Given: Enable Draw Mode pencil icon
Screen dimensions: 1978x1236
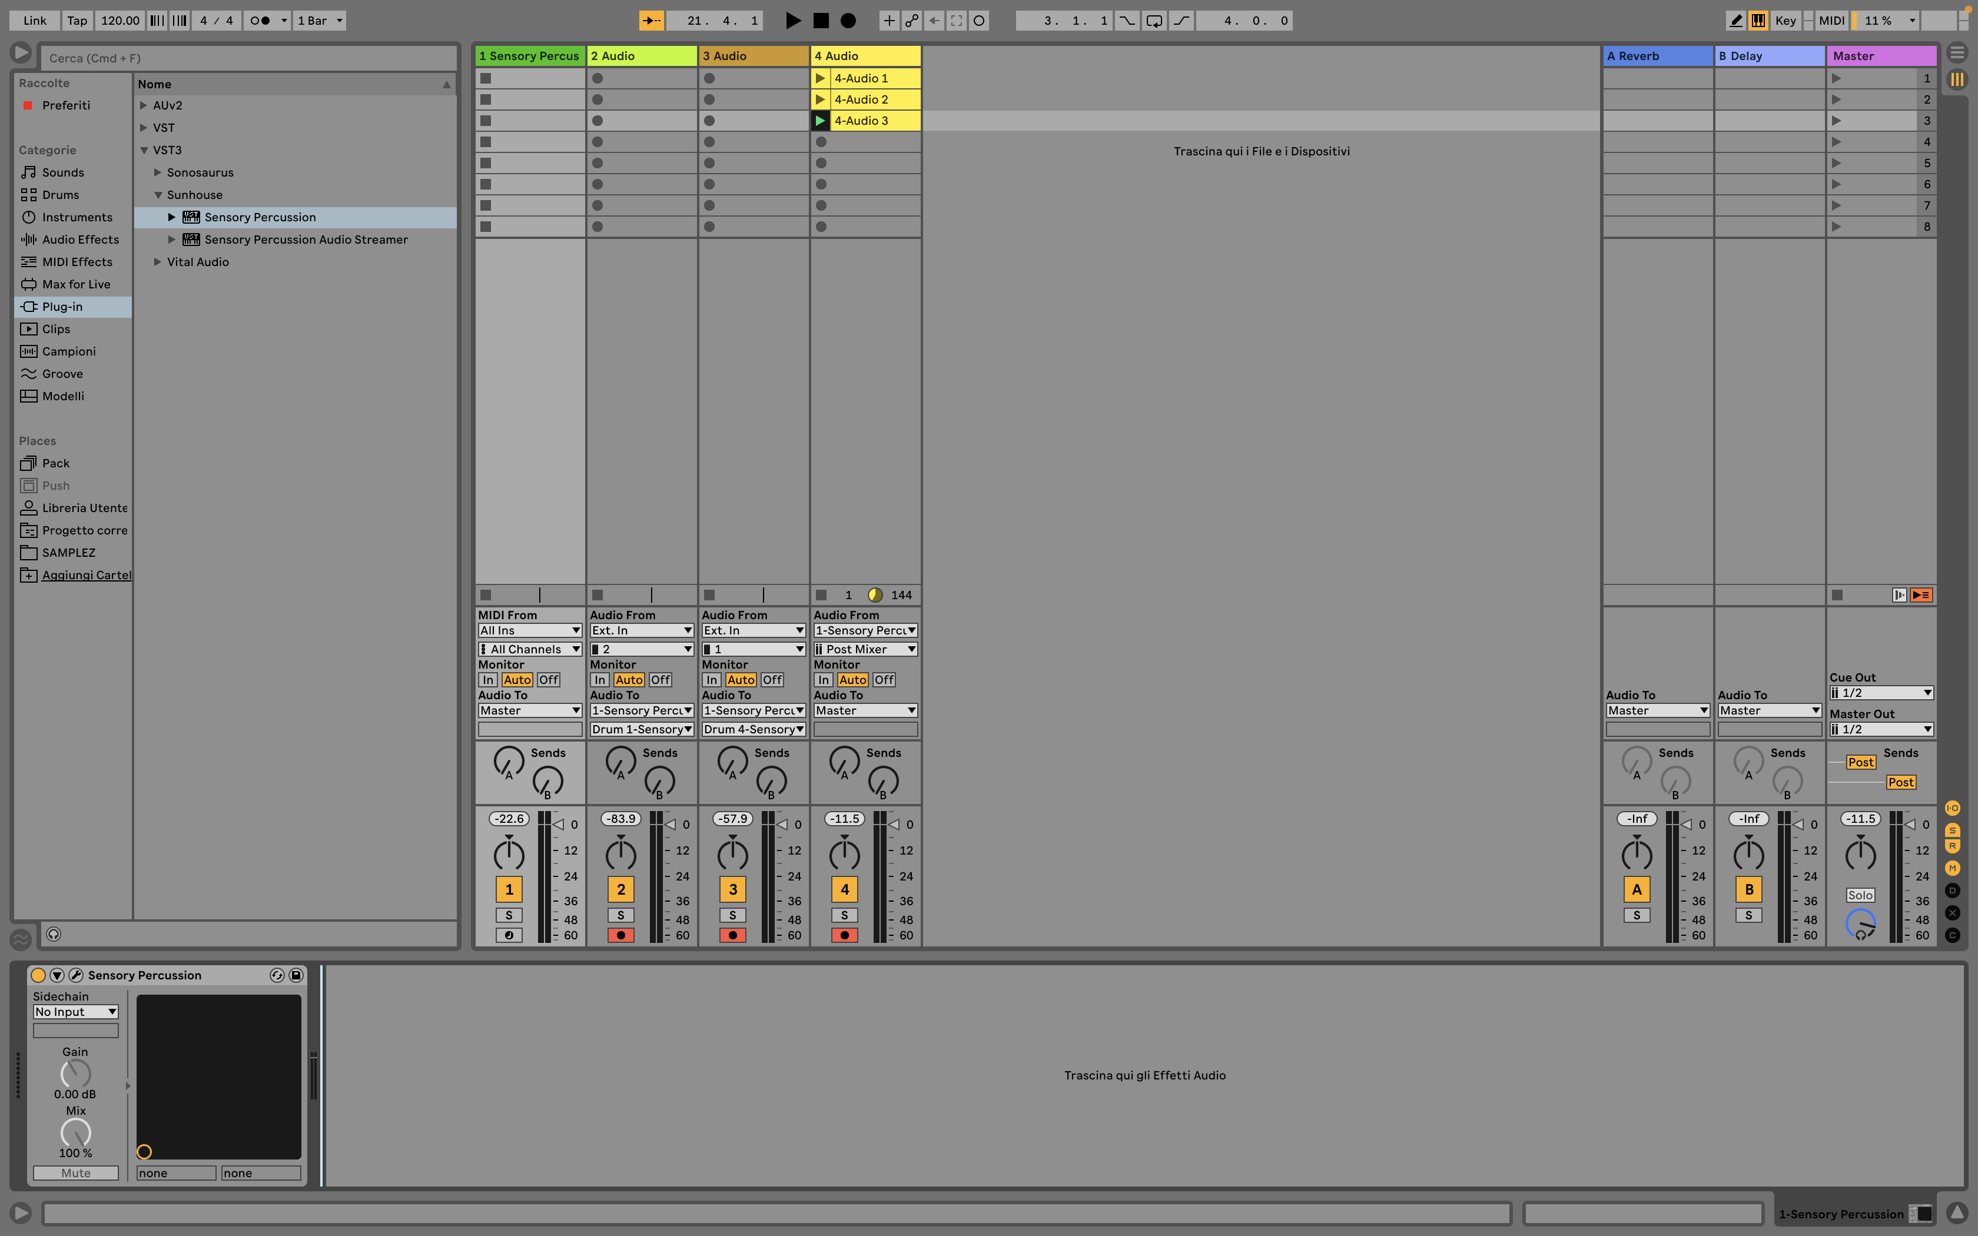Looking at the screenshot, I should pos(1735,21).
